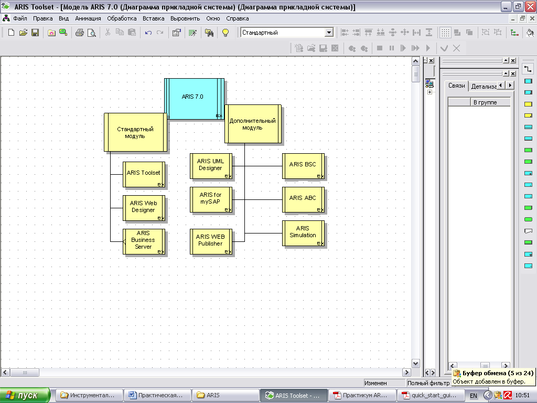Open print preview with the magnifier page icon
Image resolution: width=537 pixels, height=403 pixels.
pos(91,33)
